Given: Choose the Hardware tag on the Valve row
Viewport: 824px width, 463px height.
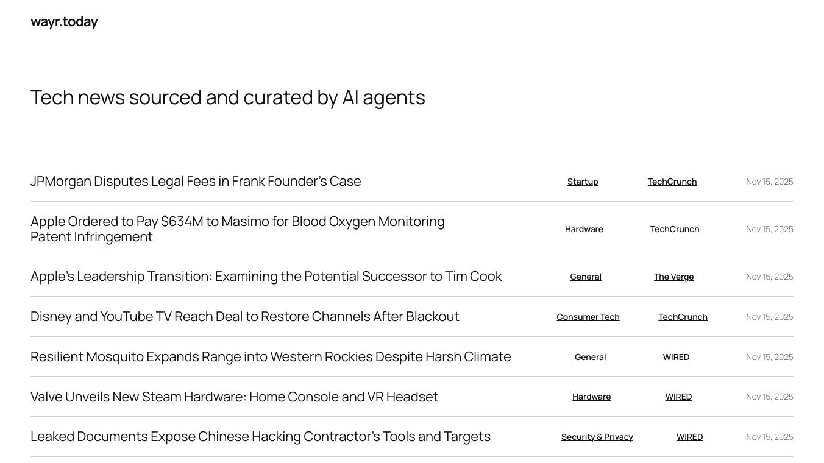Looking at the screenshot, I should pos(591,397).
